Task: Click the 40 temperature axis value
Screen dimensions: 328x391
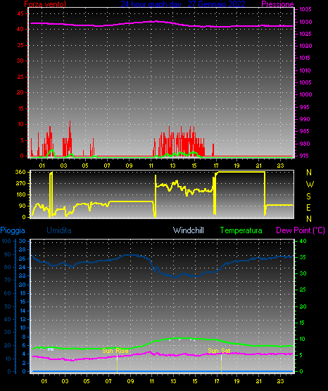Action: [303, 241]
